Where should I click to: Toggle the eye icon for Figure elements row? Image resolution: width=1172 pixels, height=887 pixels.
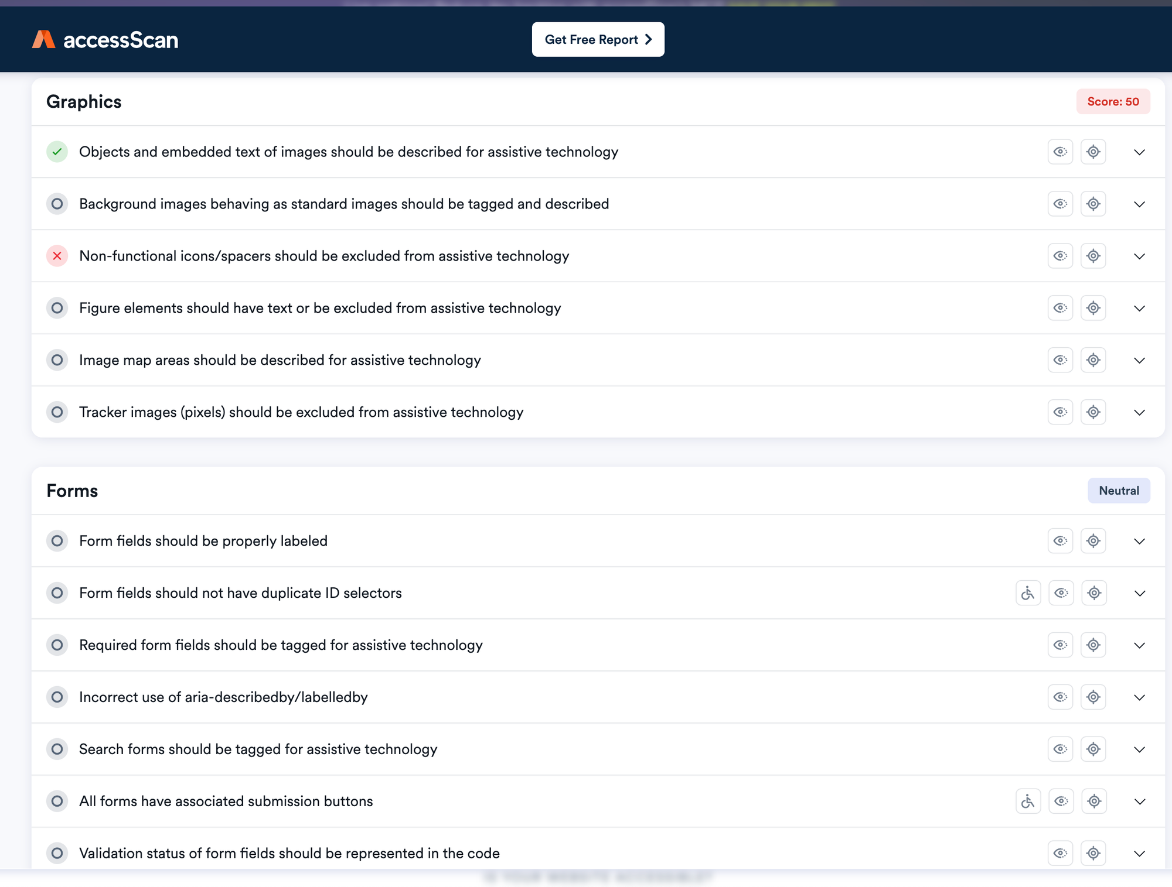1060,309
